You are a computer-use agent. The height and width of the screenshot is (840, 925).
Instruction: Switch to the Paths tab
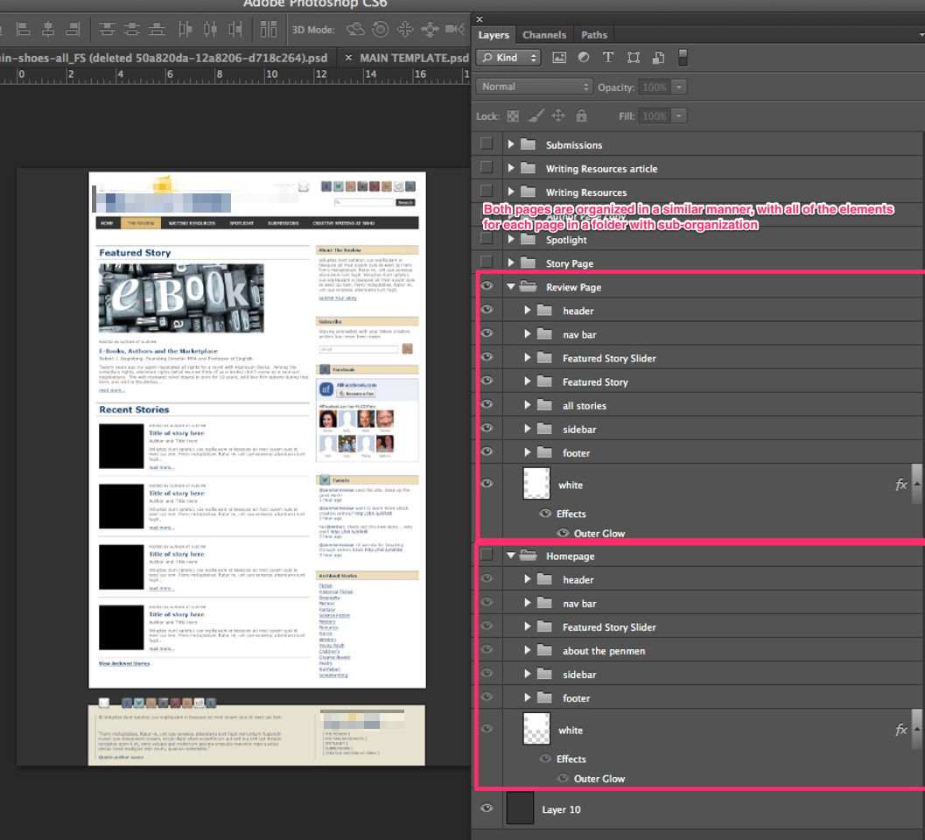click(594, 35)
